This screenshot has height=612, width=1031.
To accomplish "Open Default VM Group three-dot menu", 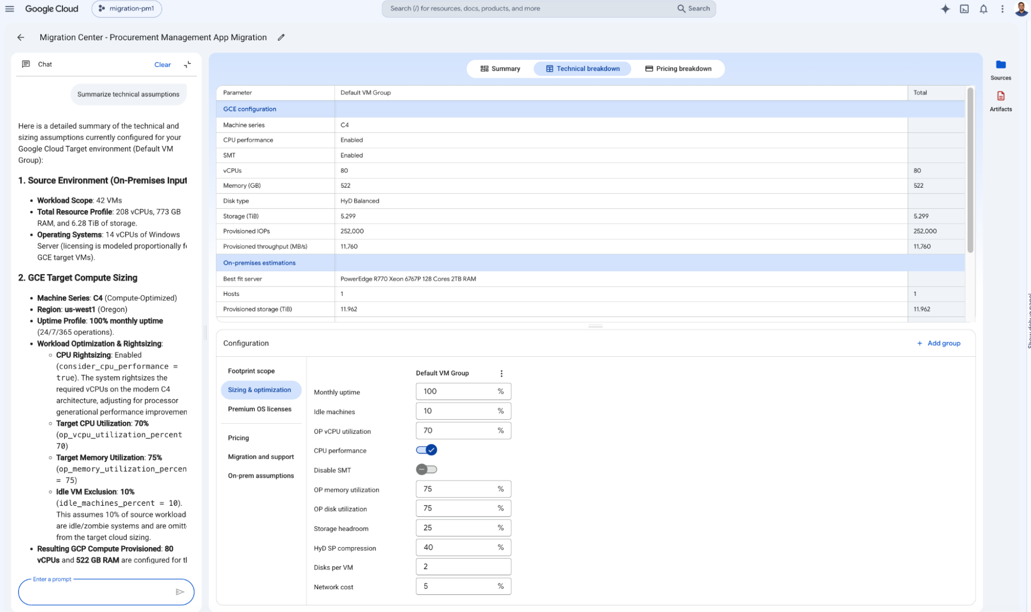I will coord(501,373).
